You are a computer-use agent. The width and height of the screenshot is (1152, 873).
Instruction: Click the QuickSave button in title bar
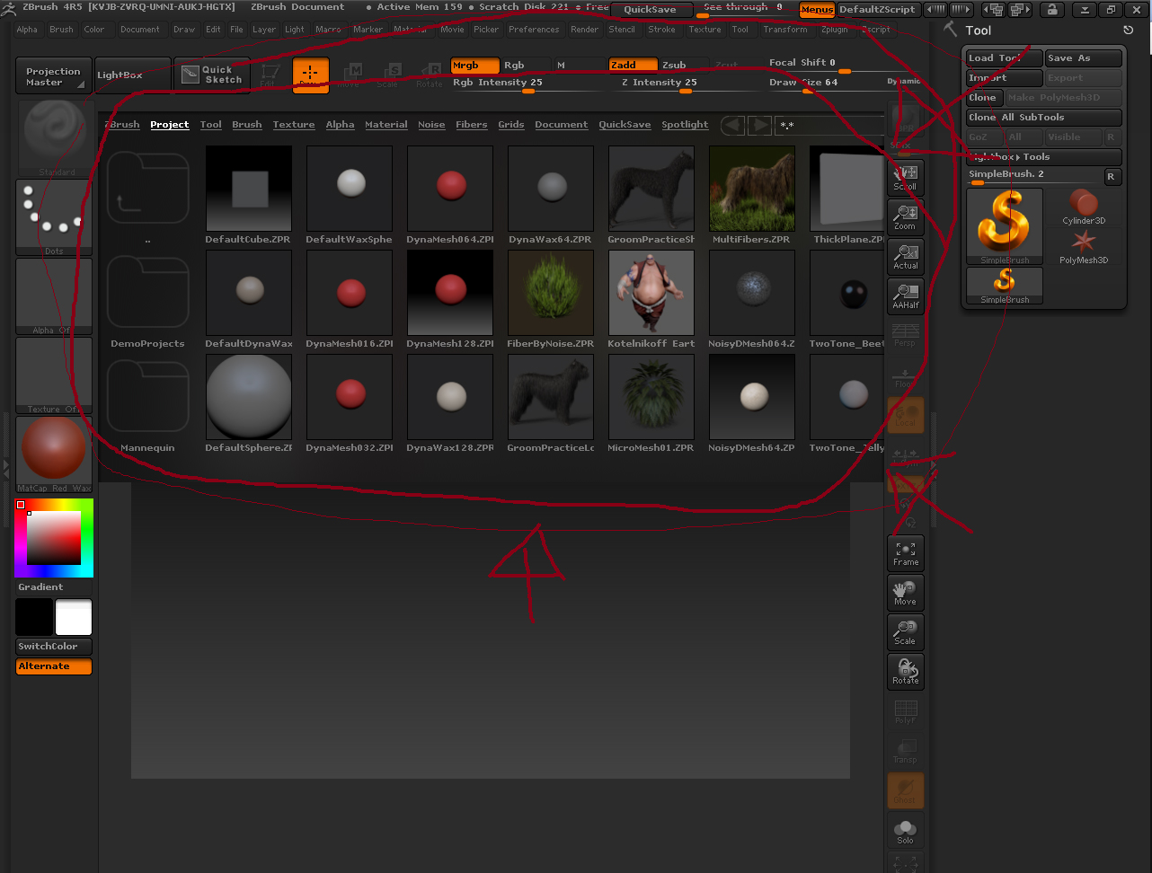click(651, 10)
